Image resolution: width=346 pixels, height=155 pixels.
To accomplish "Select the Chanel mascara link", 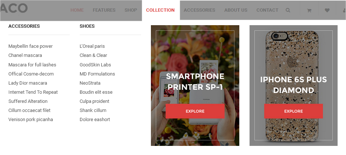I will [x=25, y=55].
